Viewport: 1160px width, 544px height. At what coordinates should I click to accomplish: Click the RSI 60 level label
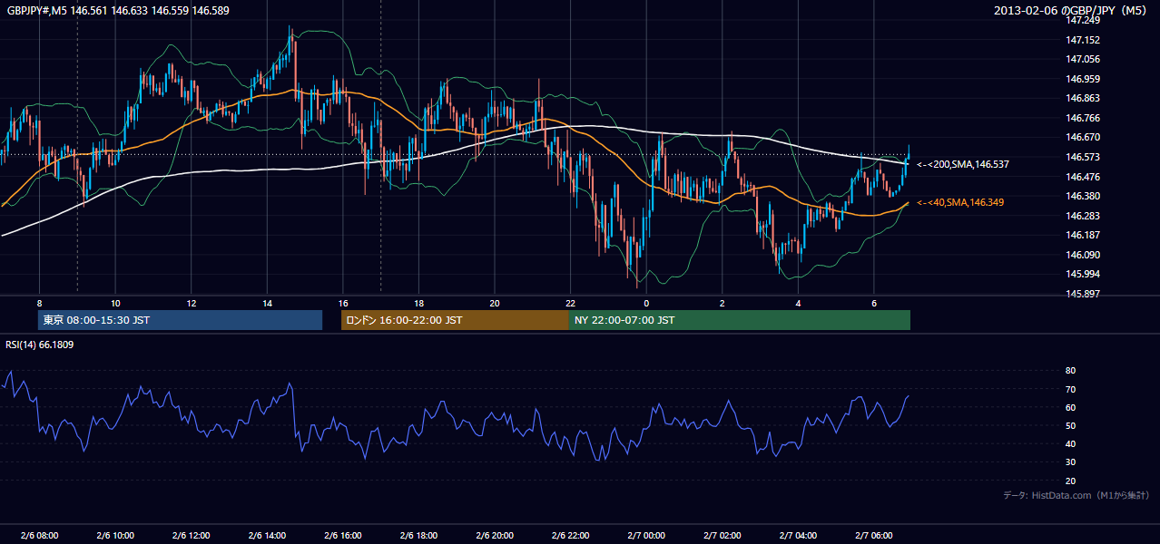[1070, 407]
